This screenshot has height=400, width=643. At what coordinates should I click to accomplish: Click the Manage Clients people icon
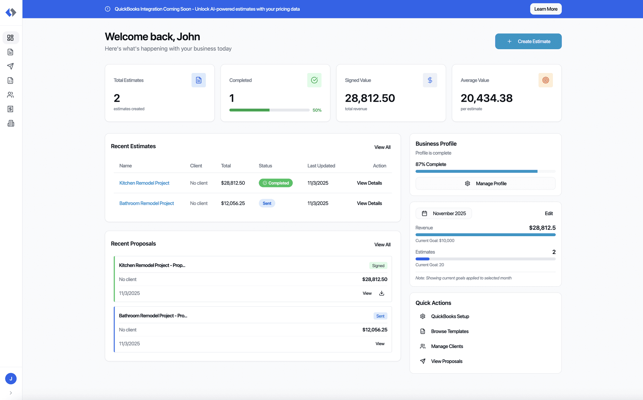(x=423, y=346)
